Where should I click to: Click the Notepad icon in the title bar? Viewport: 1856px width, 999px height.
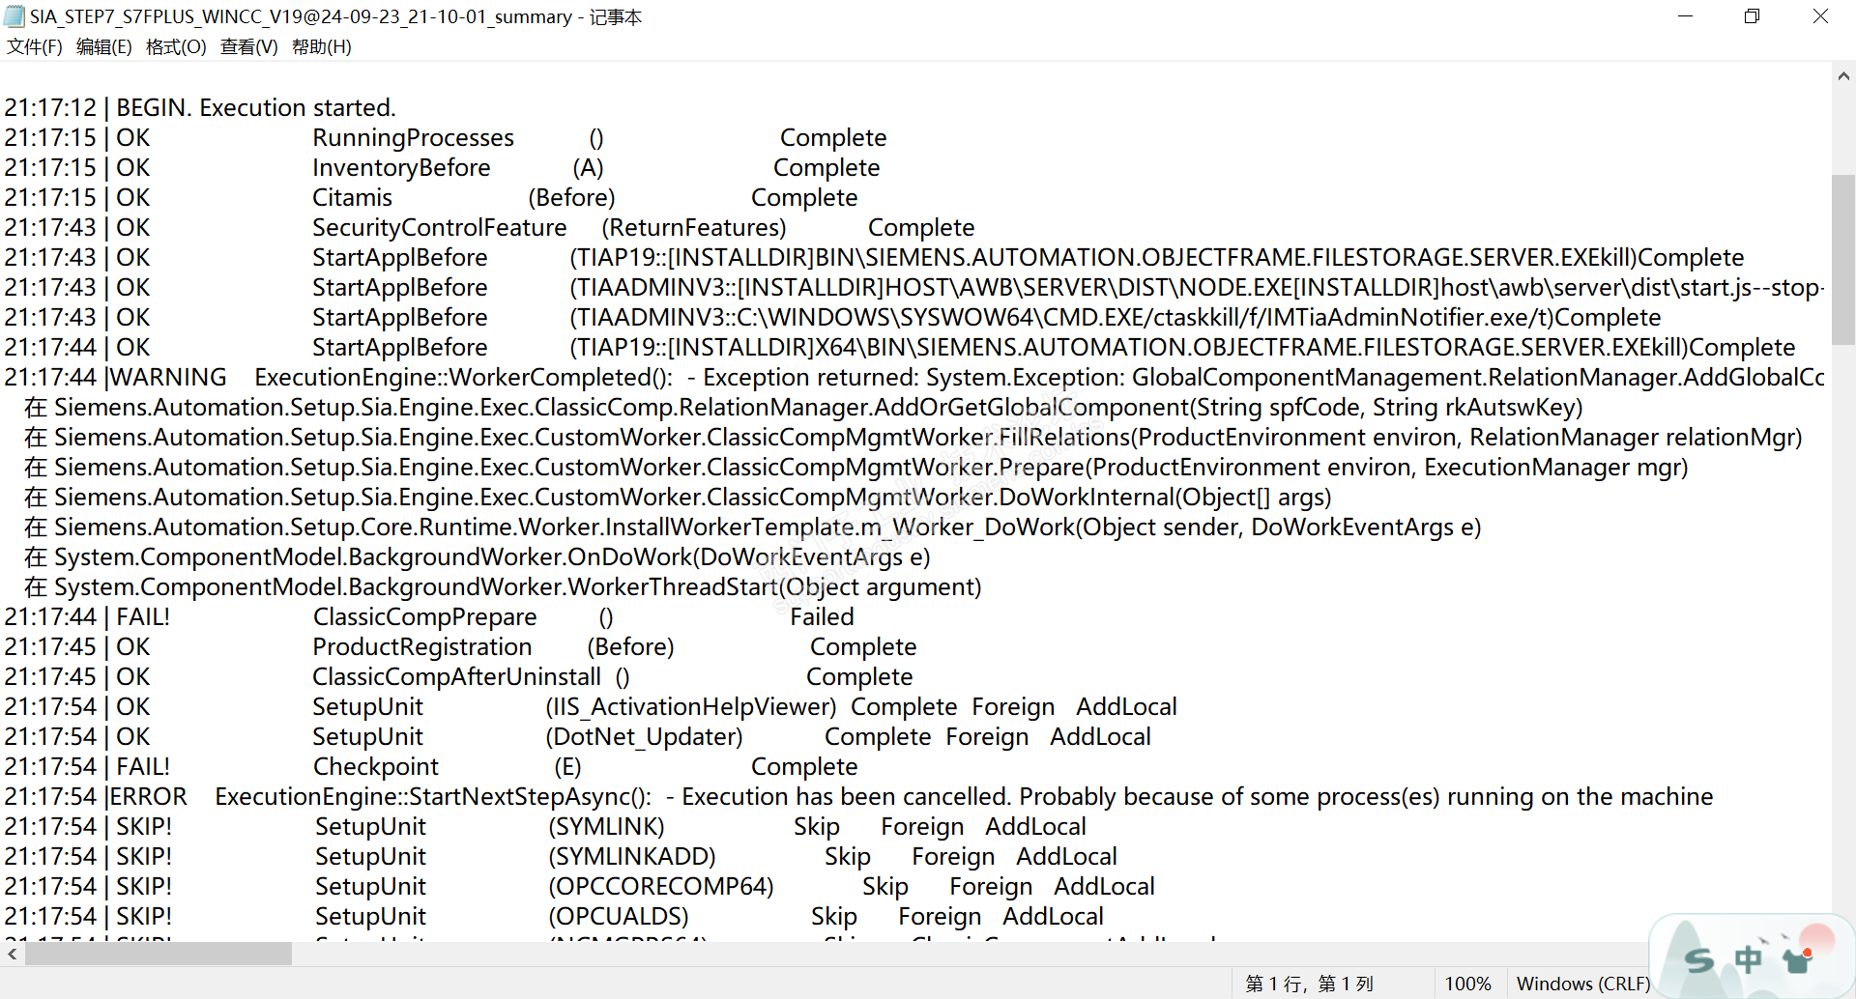point(14,16)
